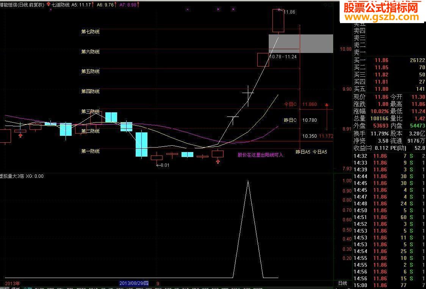The height and width of the screenshot is (289, 426).
Task: Click the 今日C label
Action: [x=290, y=104]
